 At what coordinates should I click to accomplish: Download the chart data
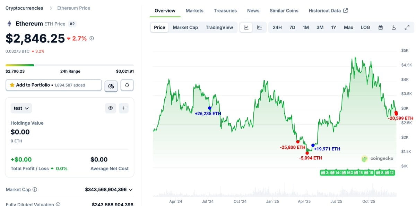(x=394, y=27)
